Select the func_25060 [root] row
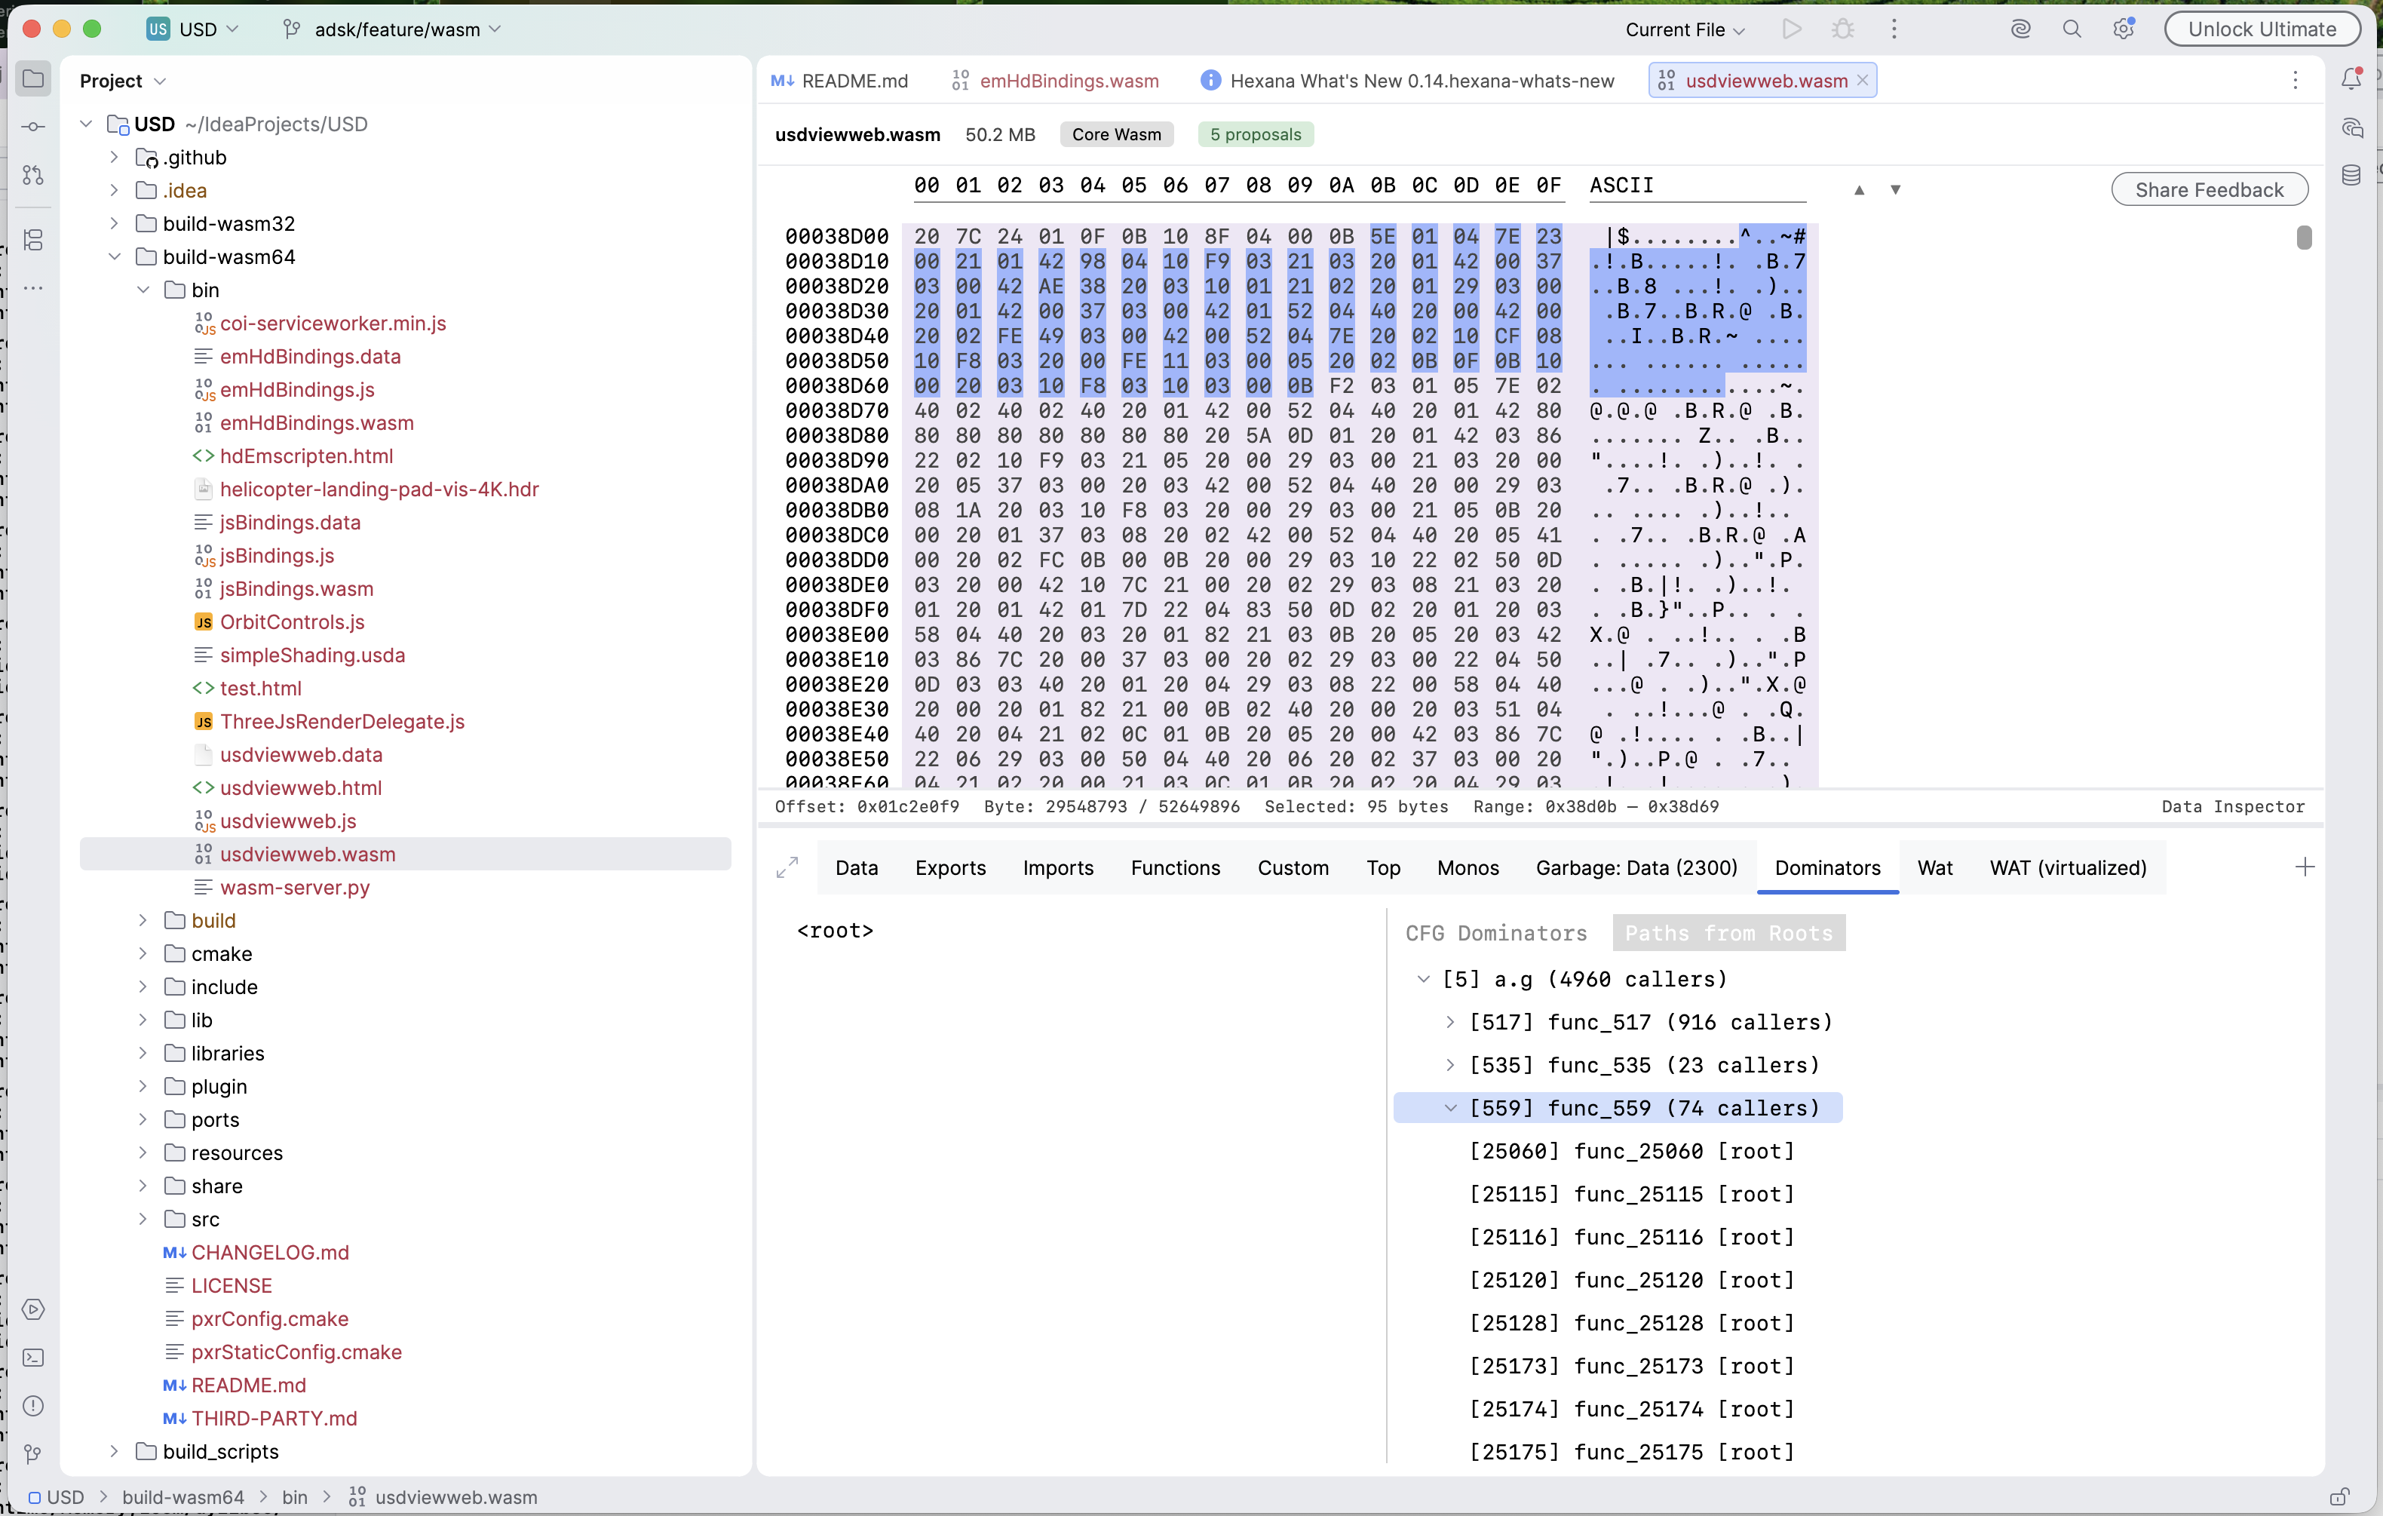Image resolution: width=2383 pixels, height=1516 pixels. pyautogui.click(x=1631, y=1151)
